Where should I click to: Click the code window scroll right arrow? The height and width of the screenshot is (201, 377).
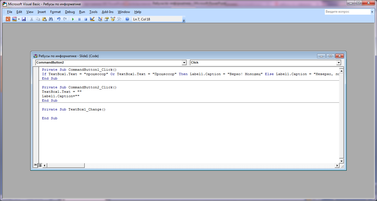337,165
